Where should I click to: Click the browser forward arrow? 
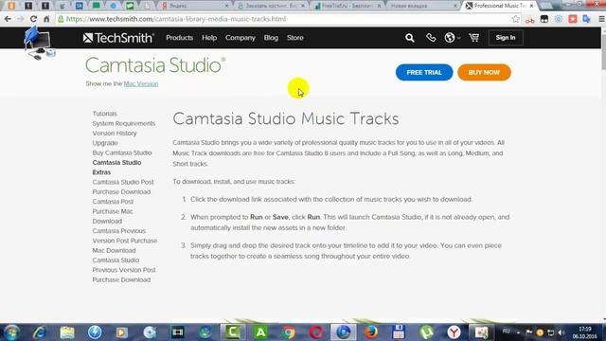[x=21, y=19]
